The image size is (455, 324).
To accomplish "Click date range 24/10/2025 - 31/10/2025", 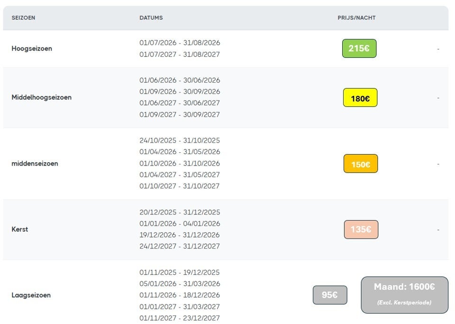I will pyautogui.click(x=180, y=140).
